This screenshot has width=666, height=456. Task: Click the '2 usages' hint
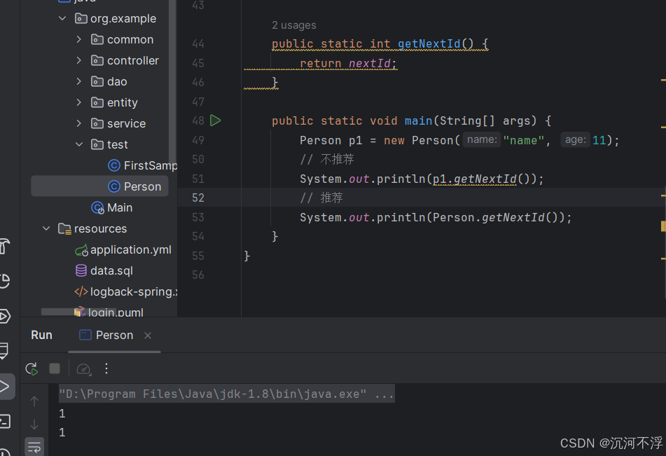tap(294, 25)
